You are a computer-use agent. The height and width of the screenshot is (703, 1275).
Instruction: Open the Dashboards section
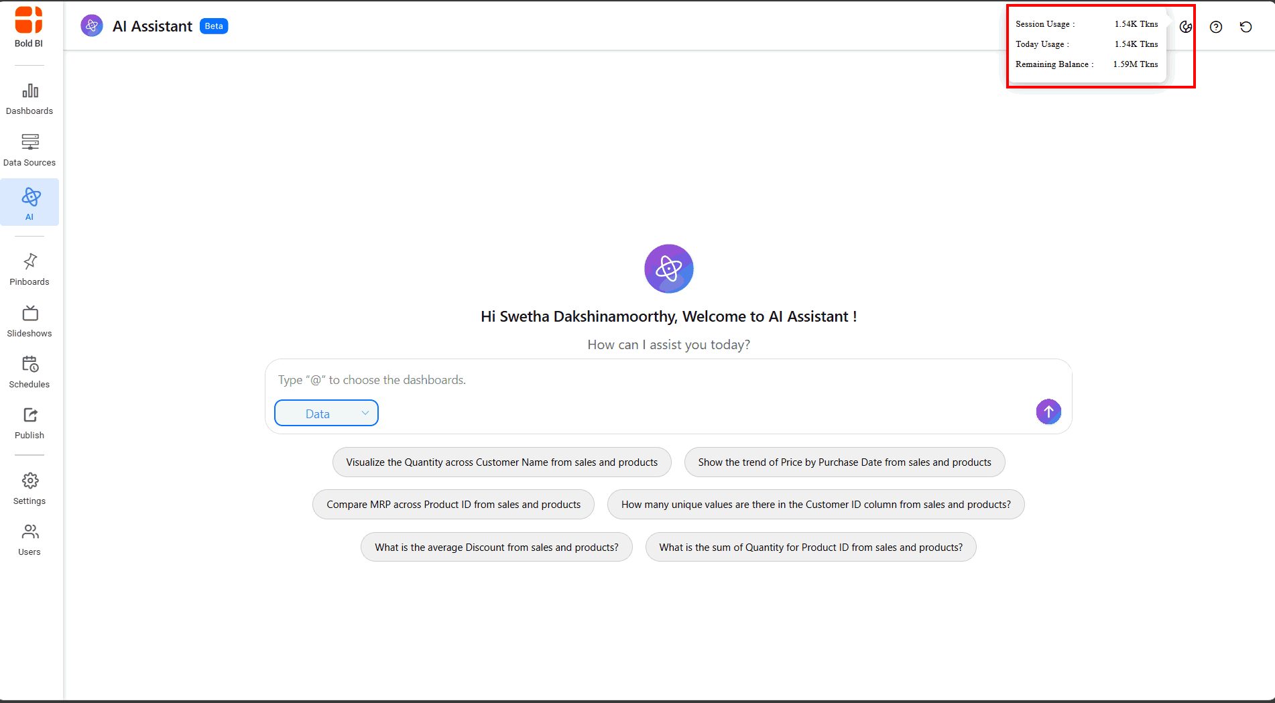coord(29,99)
